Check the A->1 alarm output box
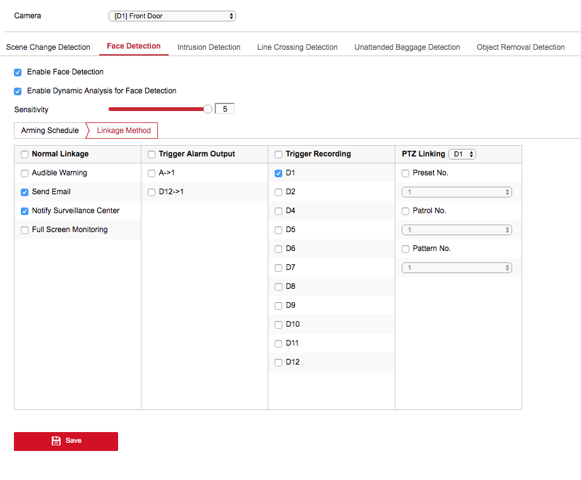581x480 pixels. pos(152,173)
